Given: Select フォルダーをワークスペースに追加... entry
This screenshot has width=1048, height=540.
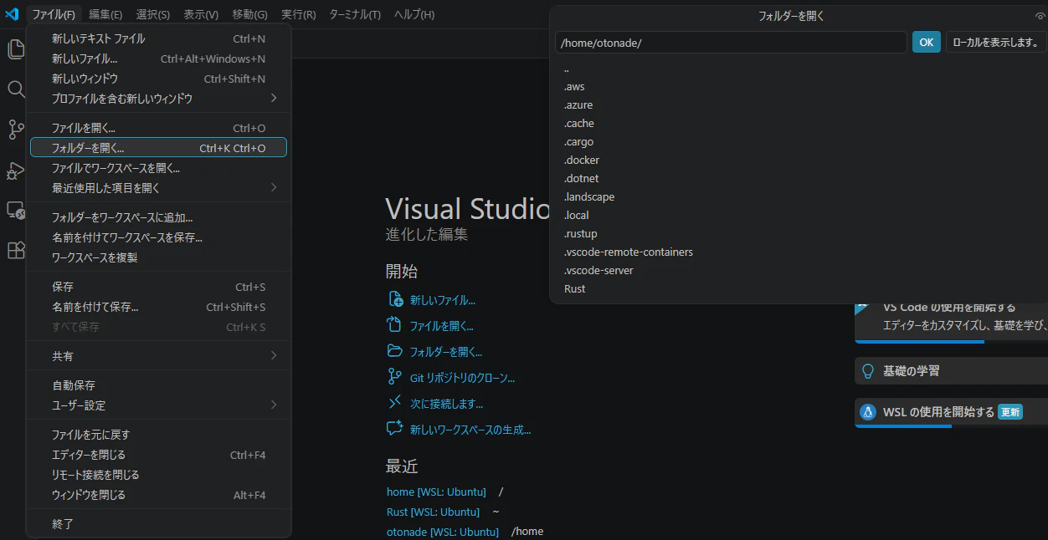Looking at the screenshot, I should point(159,217).
